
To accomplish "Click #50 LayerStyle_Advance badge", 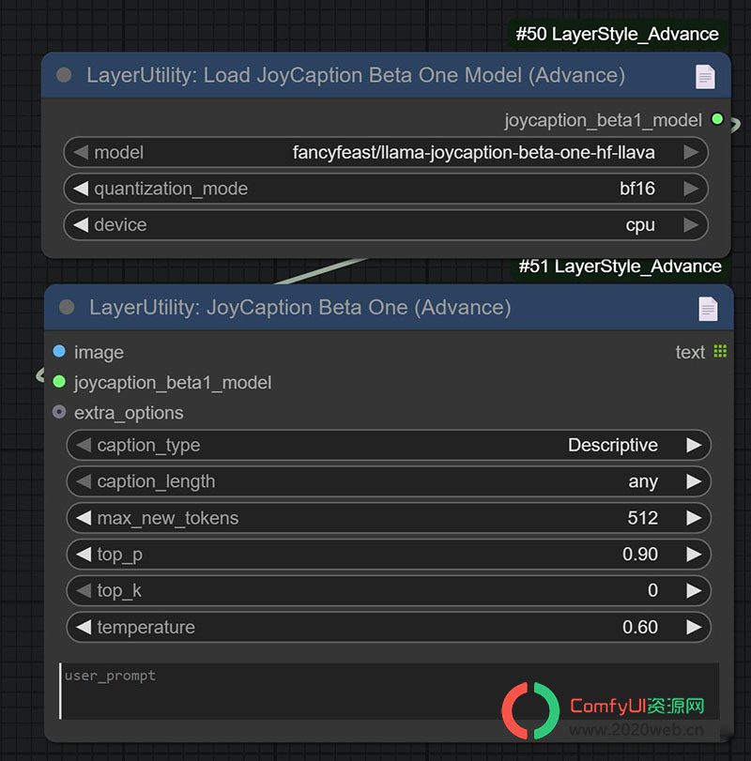I will click(x=617, y=34).
